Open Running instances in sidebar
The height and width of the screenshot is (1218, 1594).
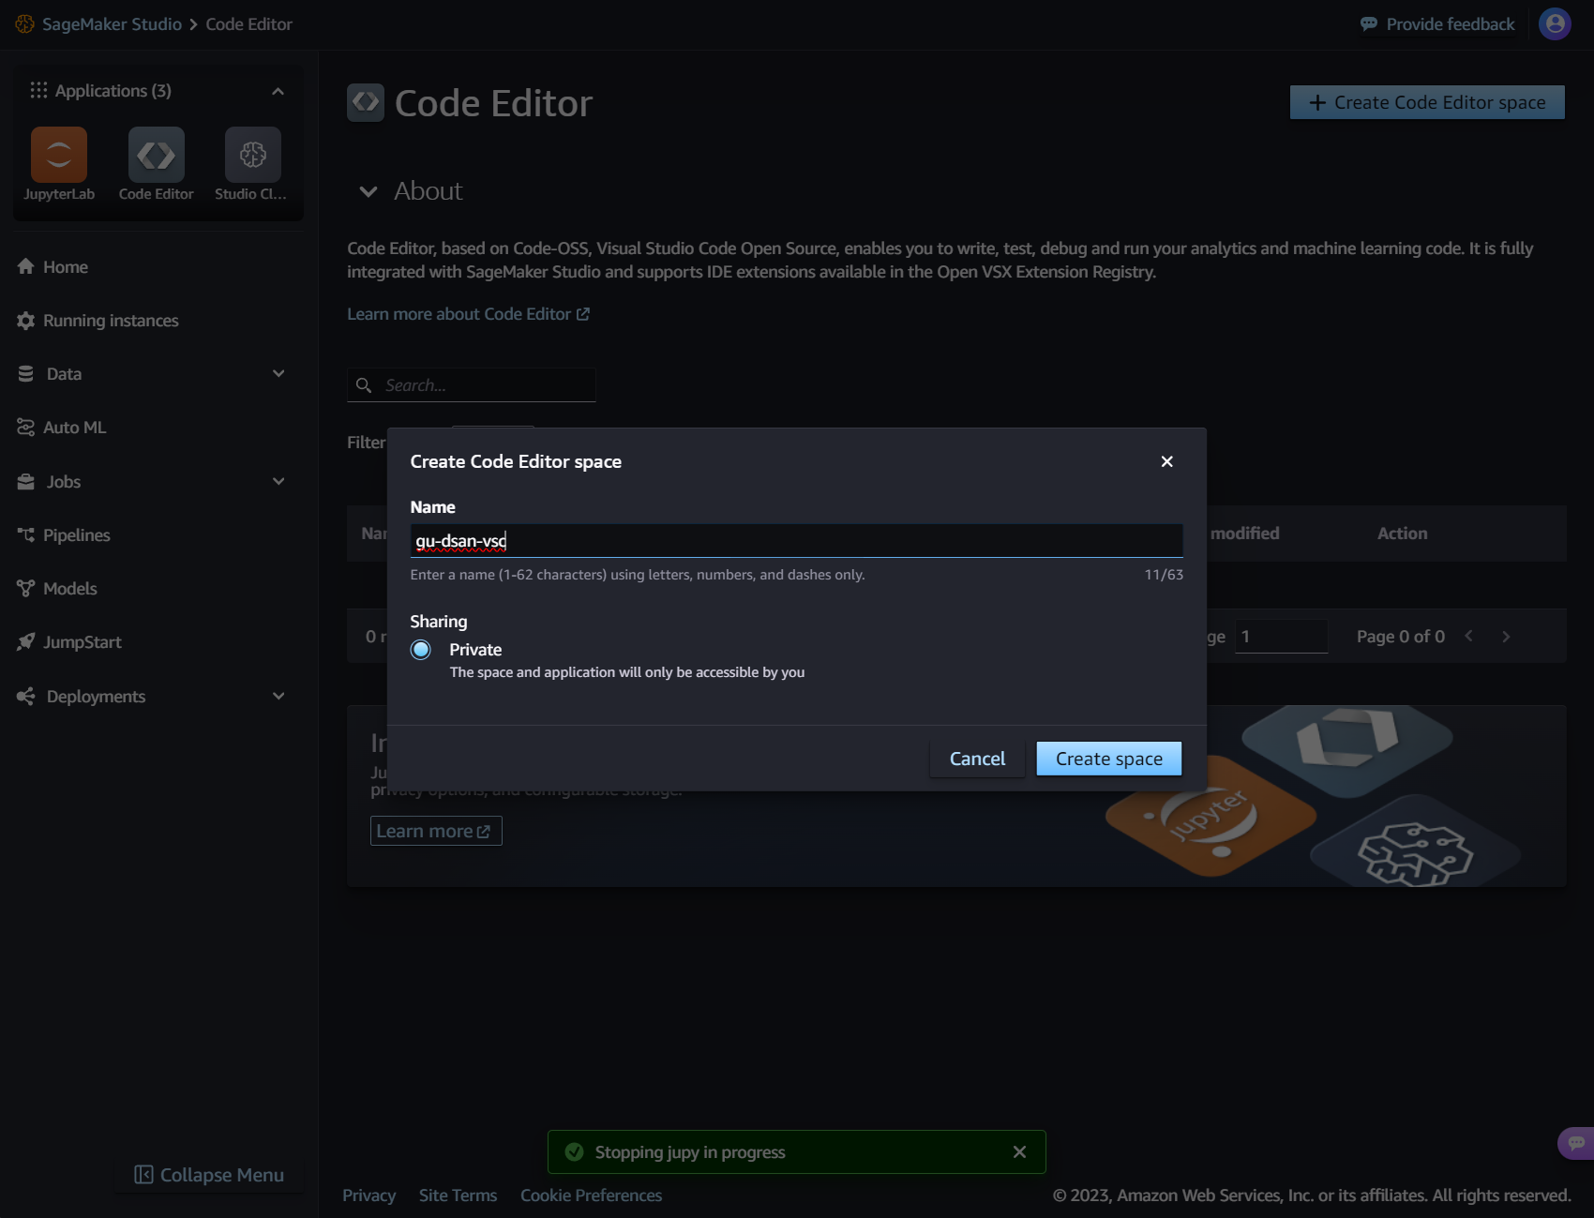[x=111, y=321]
